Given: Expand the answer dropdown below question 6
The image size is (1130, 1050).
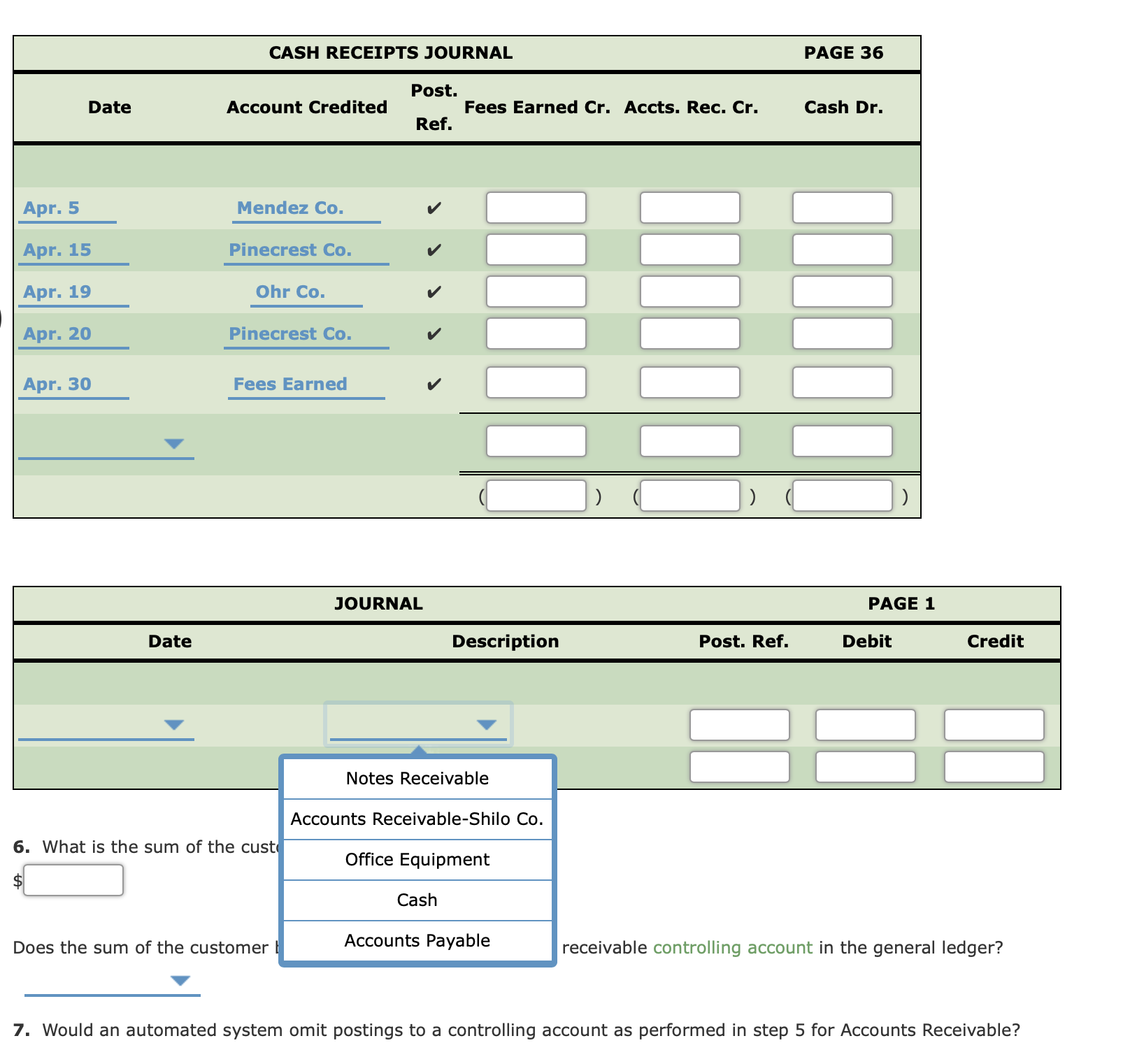Looking at the screenshot, I should click(182, 981).
